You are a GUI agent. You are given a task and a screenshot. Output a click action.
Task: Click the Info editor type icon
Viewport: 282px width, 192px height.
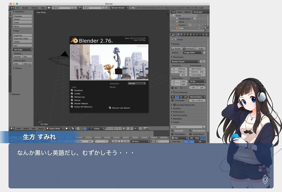pos(12,8)
